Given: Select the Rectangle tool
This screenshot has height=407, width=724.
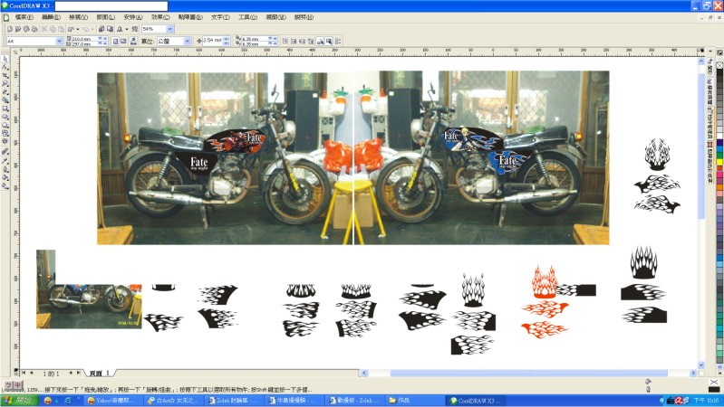Looking at the screenshot, I should pyautogui.click(x=5, y=109).
